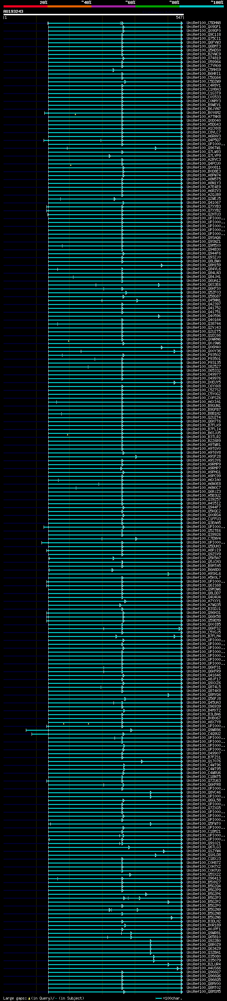The height and width of the screenshot is (1001, 227).
Task: Click hit label UniRef100_C0NMY3
Action: tap(204, 101)
